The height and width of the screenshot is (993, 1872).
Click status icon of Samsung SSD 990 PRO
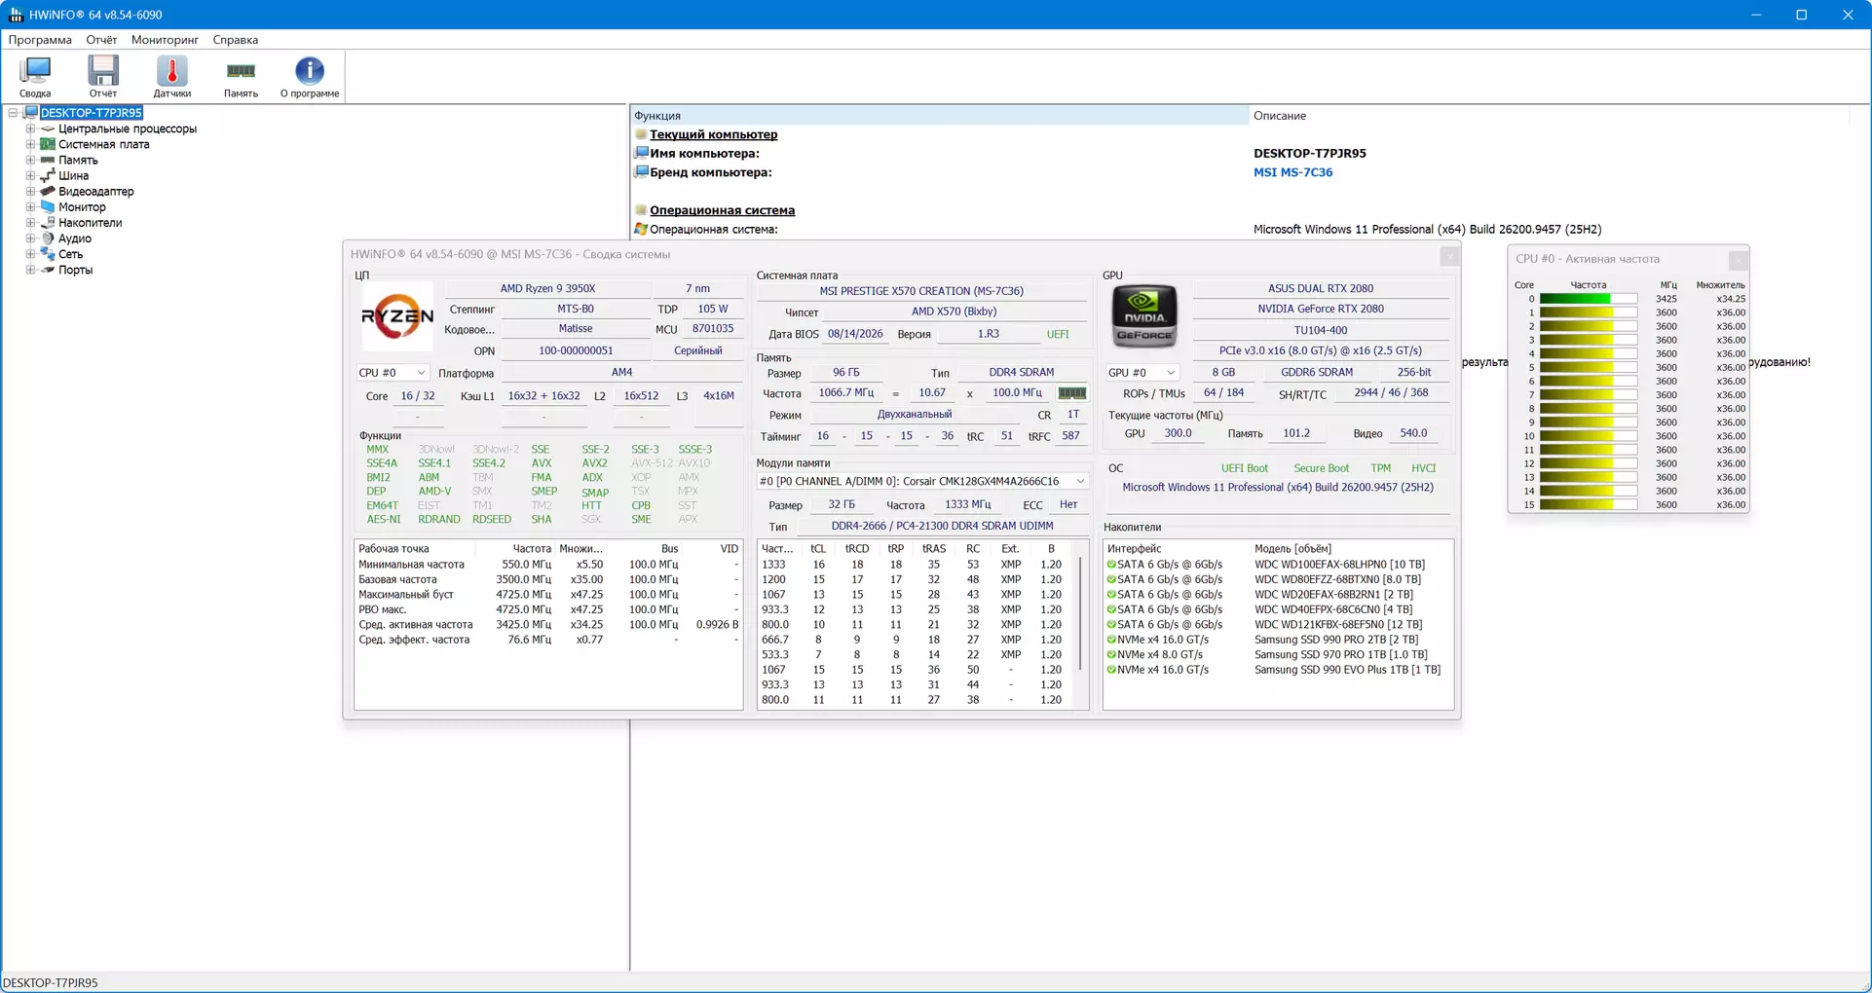[x=1111, y=640]
